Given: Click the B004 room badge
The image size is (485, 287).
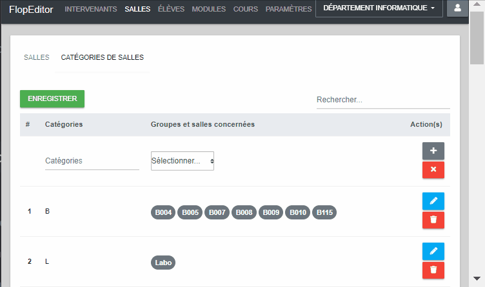Looking at the screenshot, I should point(163,212).
